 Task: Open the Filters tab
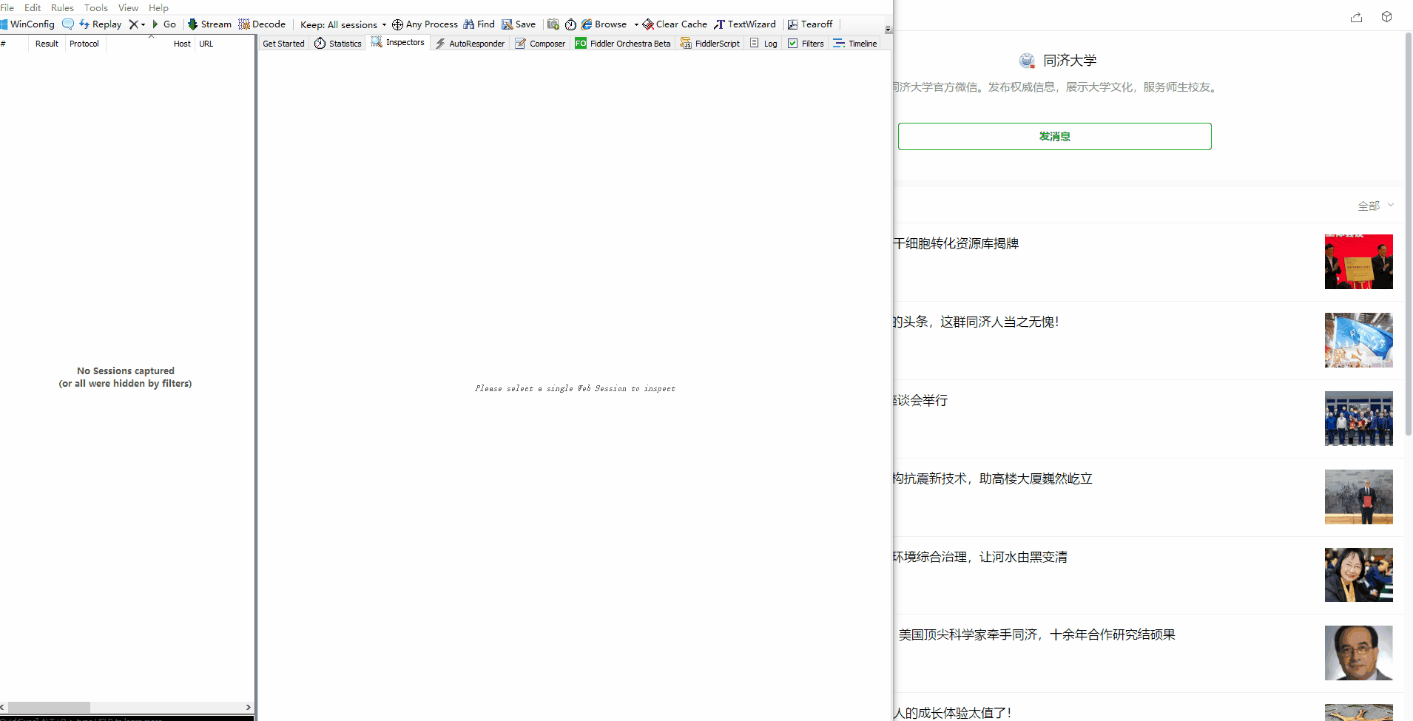coord(806,44)
